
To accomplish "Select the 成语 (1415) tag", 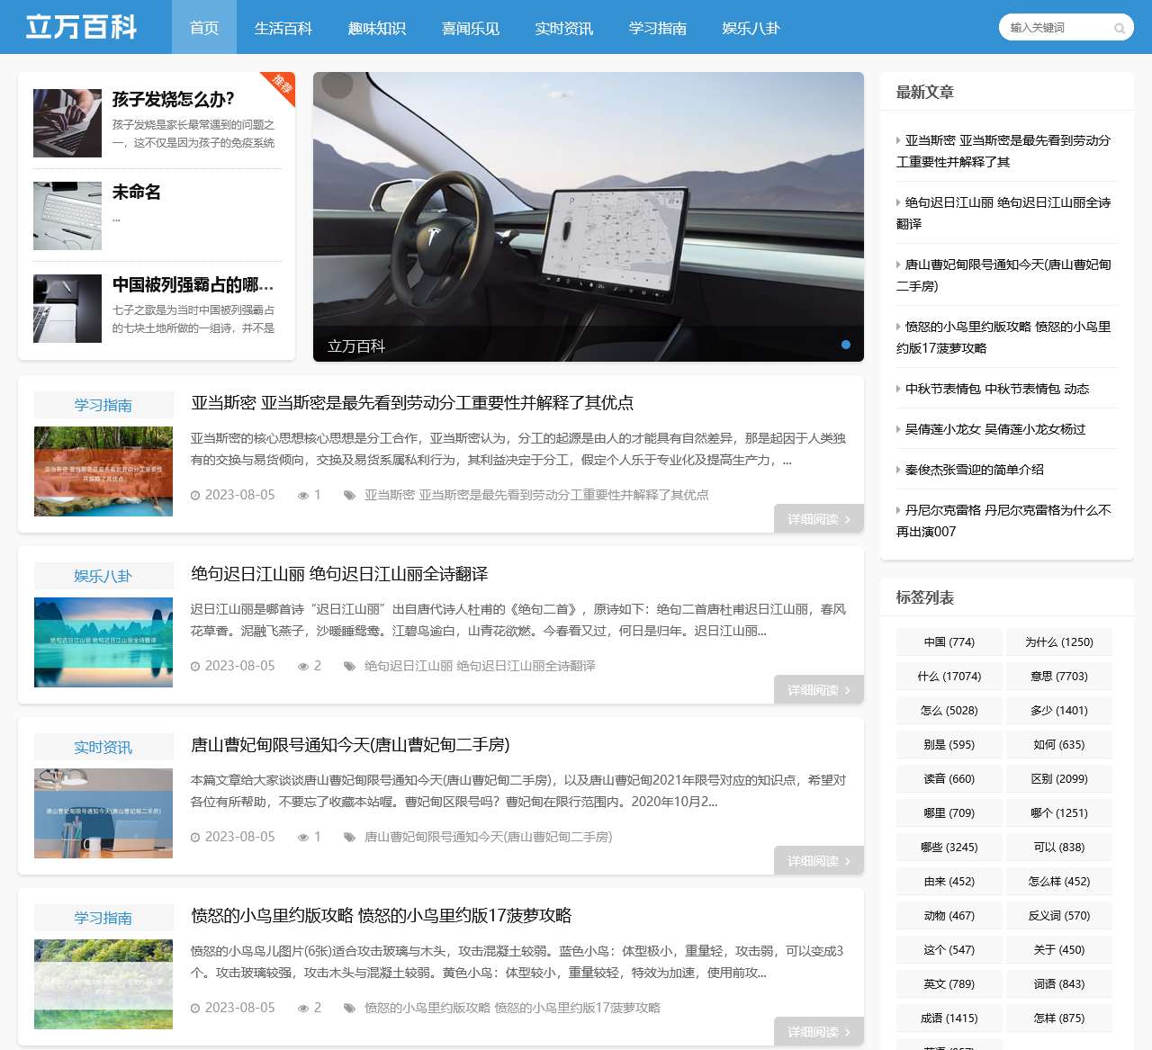I will (949, 1019).
